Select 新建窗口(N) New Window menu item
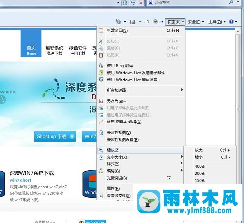 pos(141,30)
